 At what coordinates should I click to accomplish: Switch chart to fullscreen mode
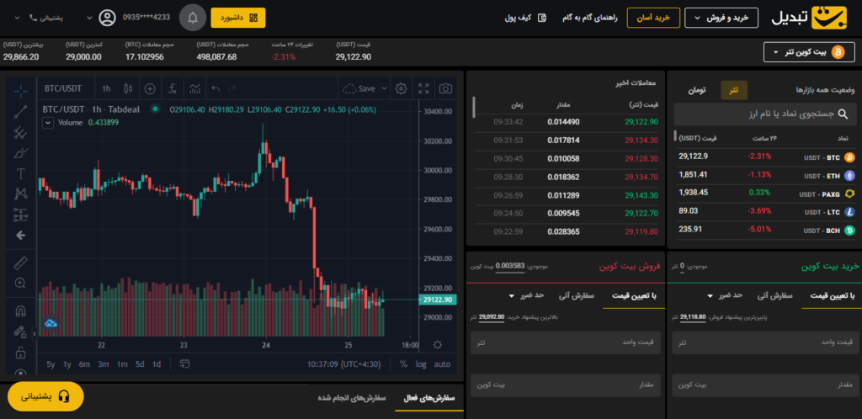[x=424, y=88]
